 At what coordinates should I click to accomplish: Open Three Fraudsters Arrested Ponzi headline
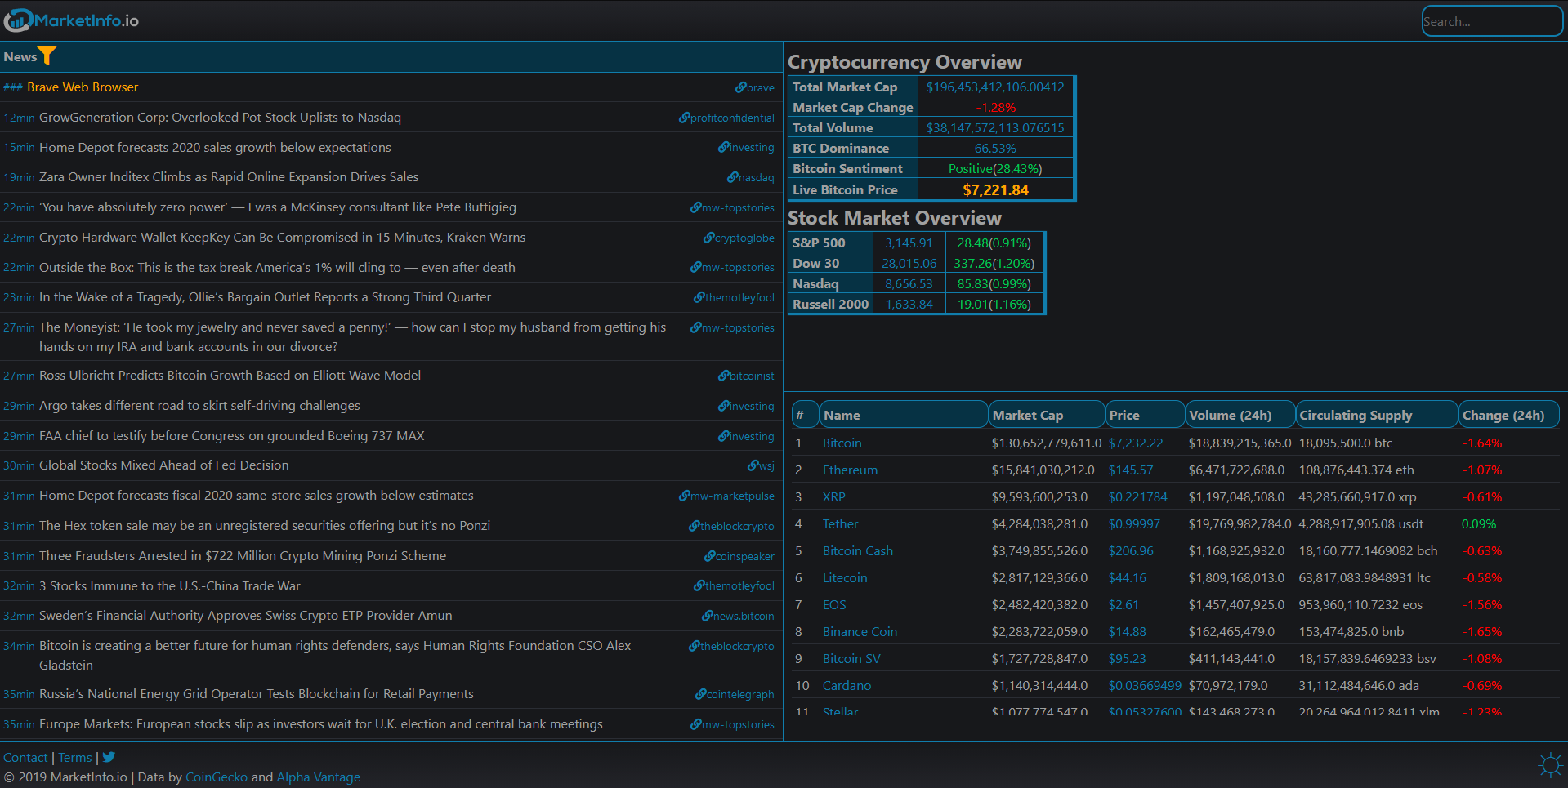click(243, 555)
